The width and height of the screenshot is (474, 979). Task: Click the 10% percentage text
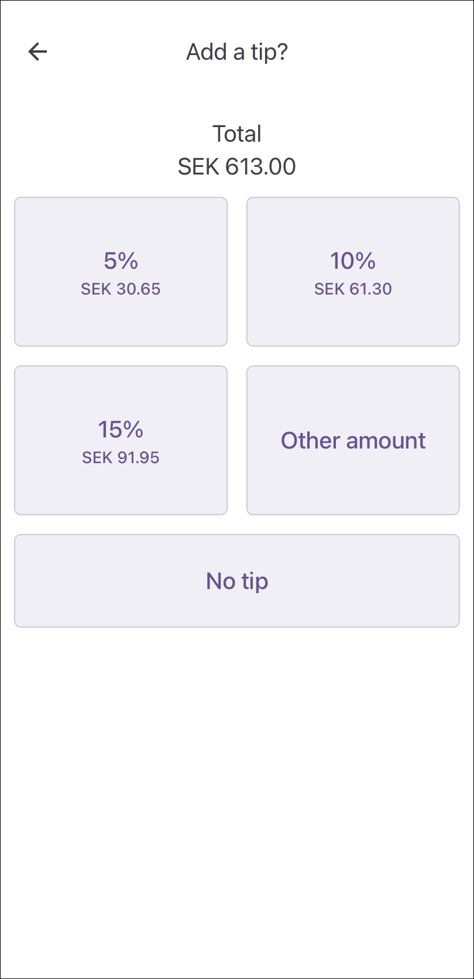(353, 261)
